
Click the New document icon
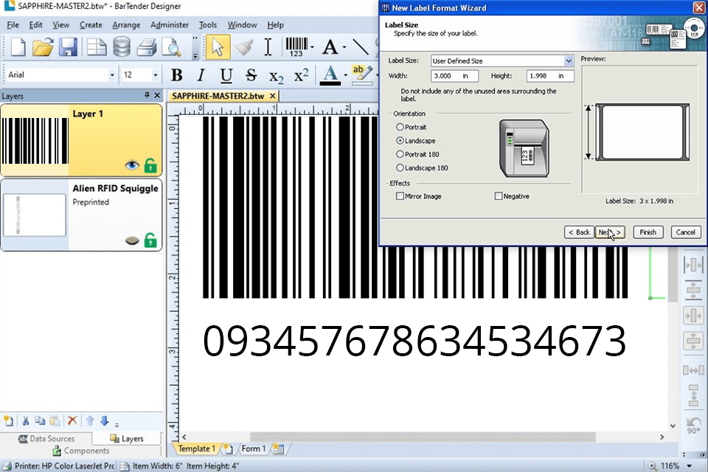coord(18,47)
